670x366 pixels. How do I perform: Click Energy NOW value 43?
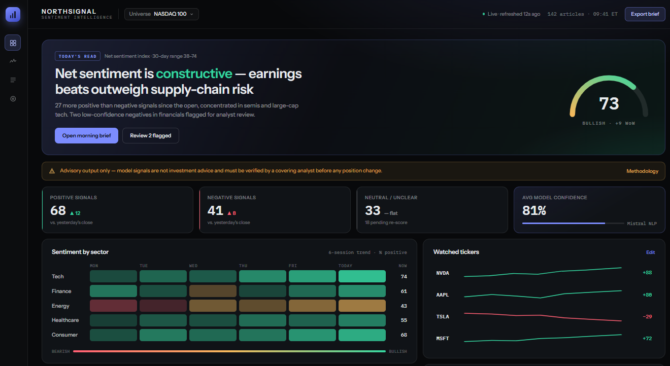(404, 306)
